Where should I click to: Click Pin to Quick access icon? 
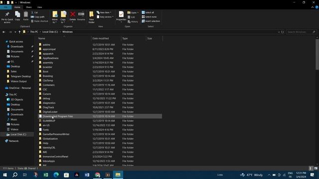pos(7,14)
